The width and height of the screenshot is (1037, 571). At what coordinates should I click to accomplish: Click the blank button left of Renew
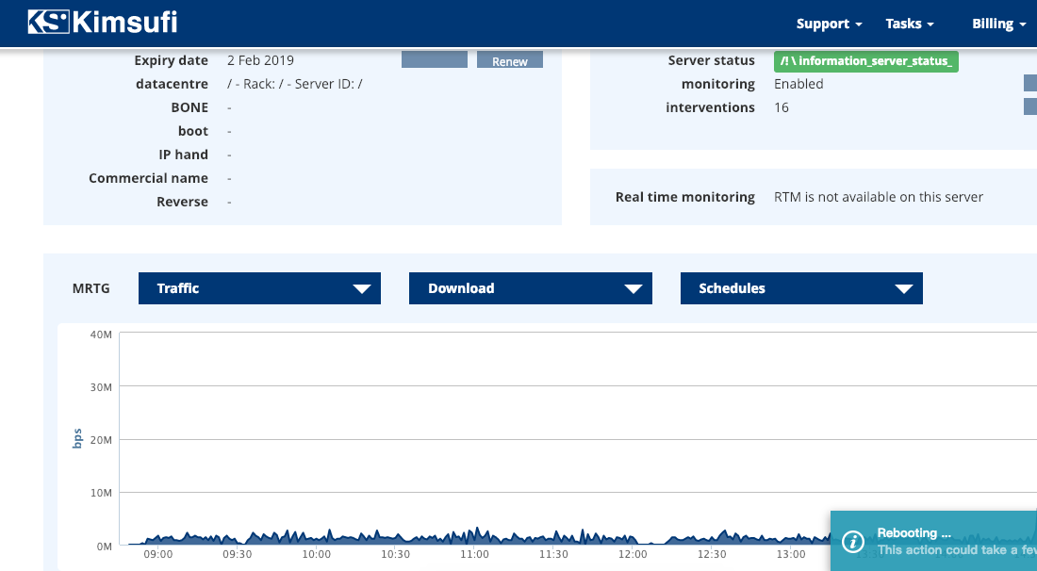coord(435,60)
